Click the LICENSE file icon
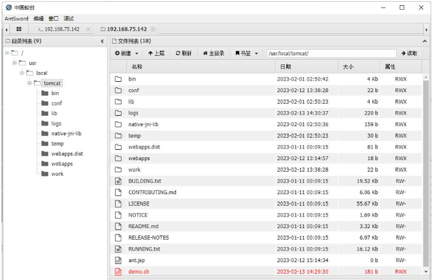The width and height of the screenshot is (433, 280). tap(118, 203)
